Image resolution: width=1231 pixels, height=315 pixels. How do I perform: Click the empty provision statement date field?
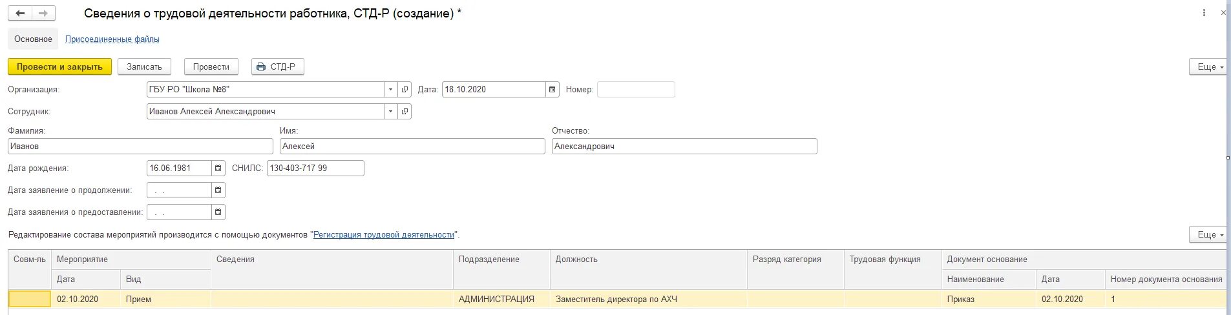pyautogui.click(x=179, y=212)
